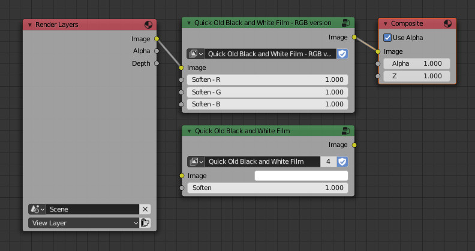Viewport: 475px width, 251px height.
Task: Open white Image color swatch on film node
Action: click(x=301, y=176)
